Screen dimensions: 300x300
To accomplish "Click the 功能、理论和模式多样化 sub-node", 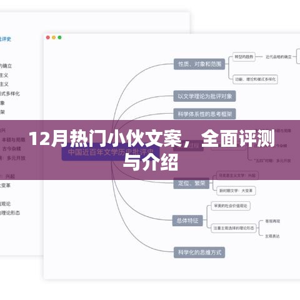I will [x=255, y=79].
